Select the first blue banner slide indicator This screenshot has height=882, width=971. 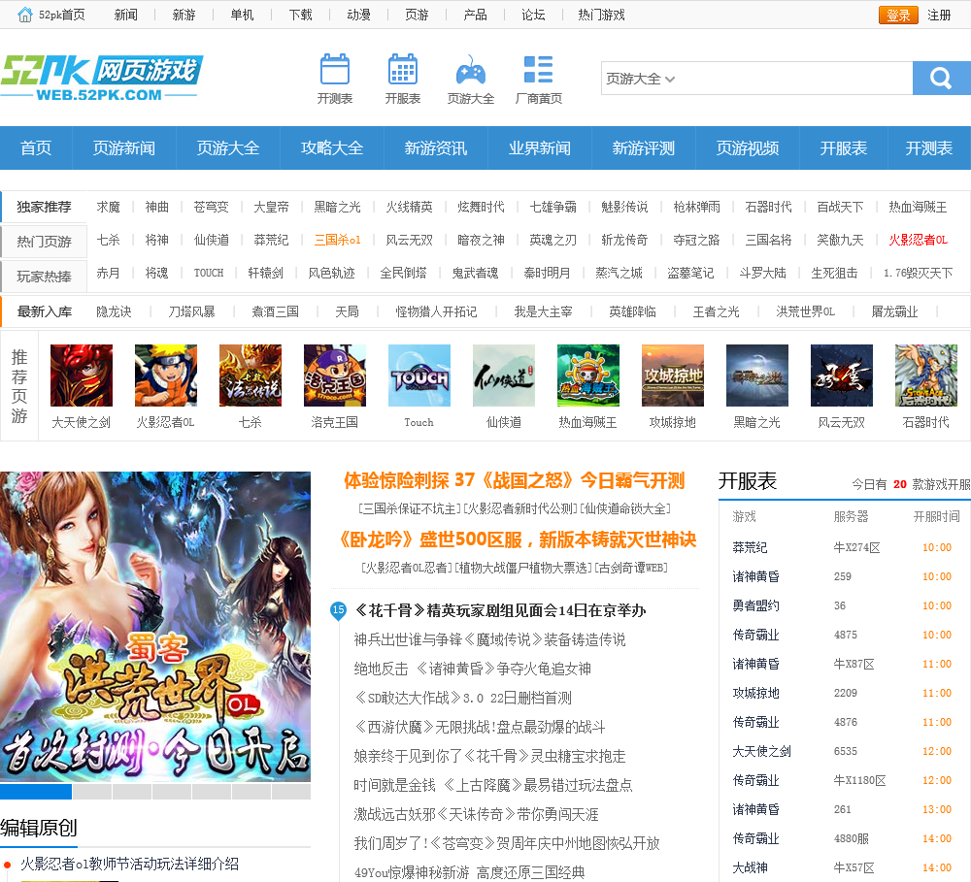36,791
